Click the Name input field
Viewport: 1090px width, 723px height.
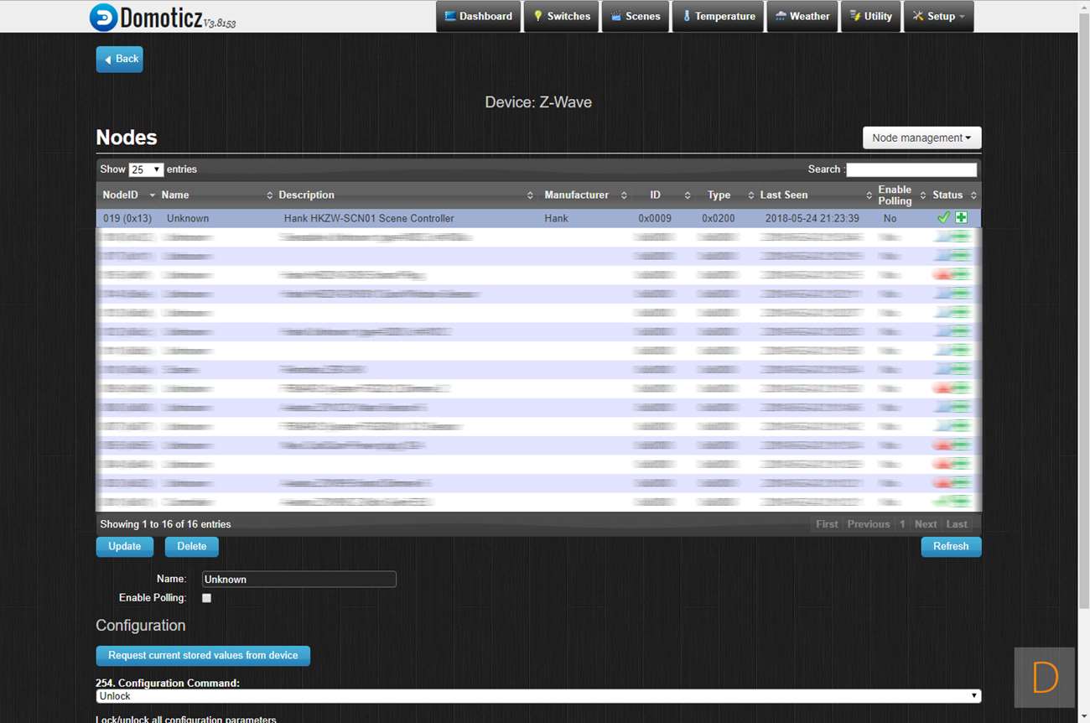[299, 580]
